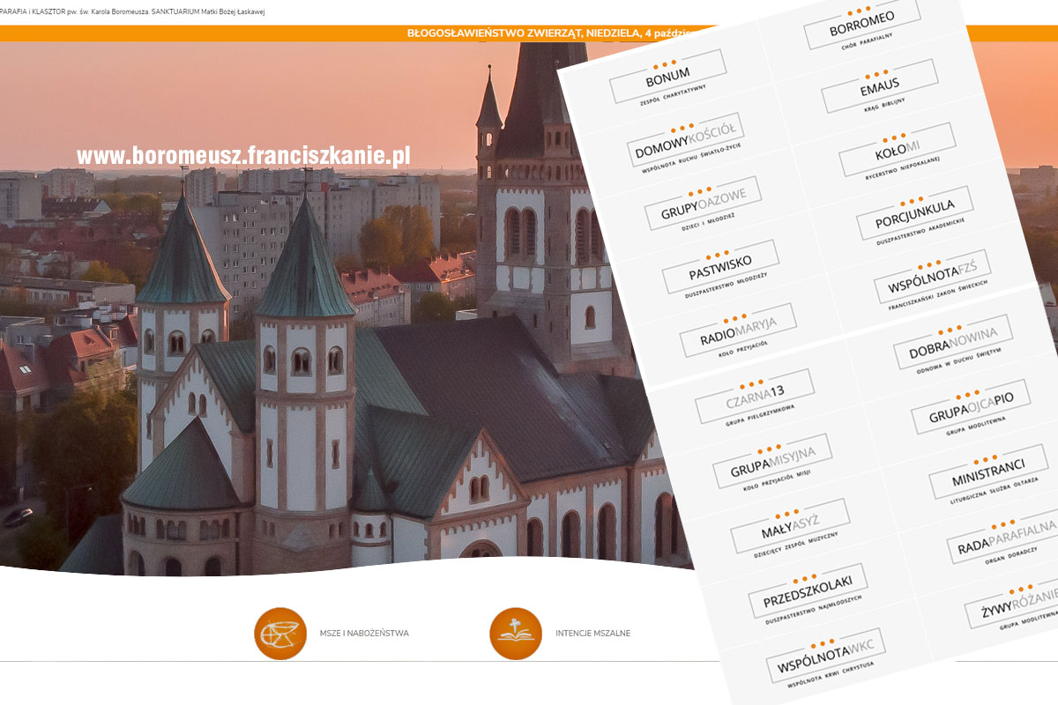Open the RADIO MARYJA tile
This screenshot has height=705, width=1058.
(738, 332)
